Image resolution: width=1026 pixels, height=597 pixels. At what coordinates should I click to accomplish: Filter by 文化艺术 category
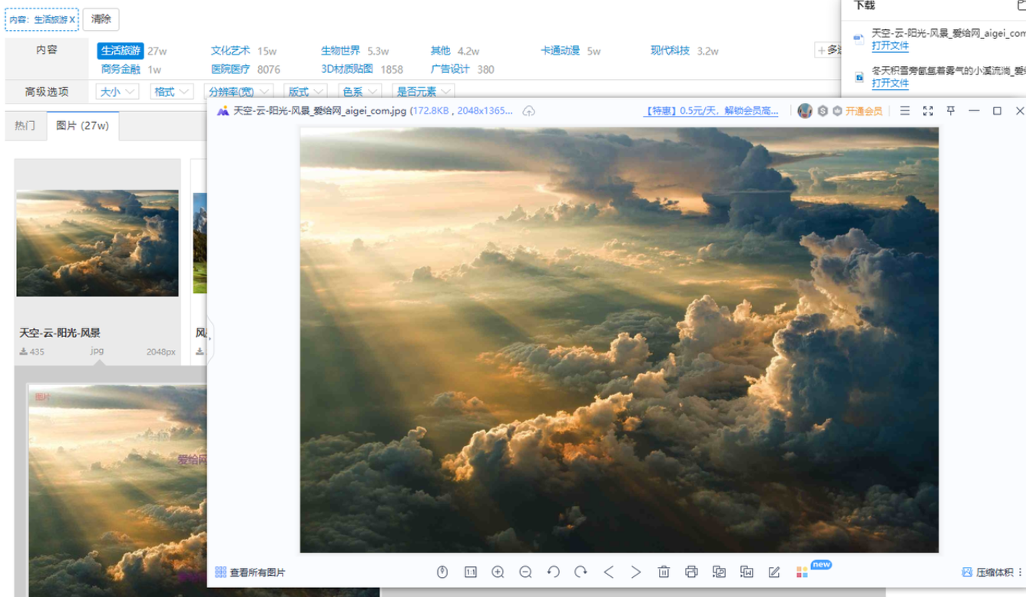(x=230, y=51)
